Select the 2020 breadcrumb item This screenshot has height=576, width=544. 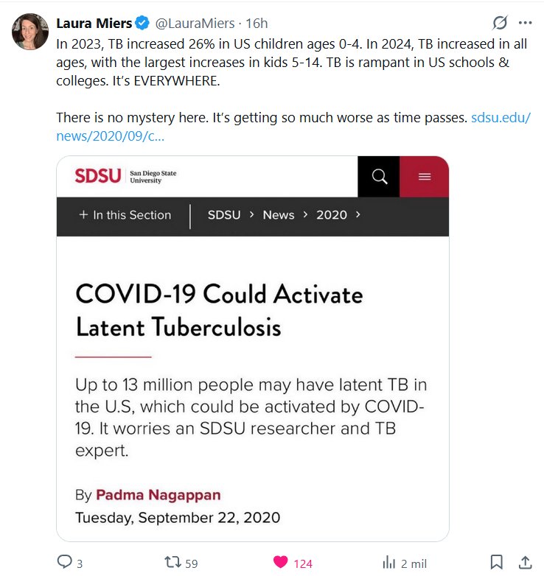(x=332, y=215)
